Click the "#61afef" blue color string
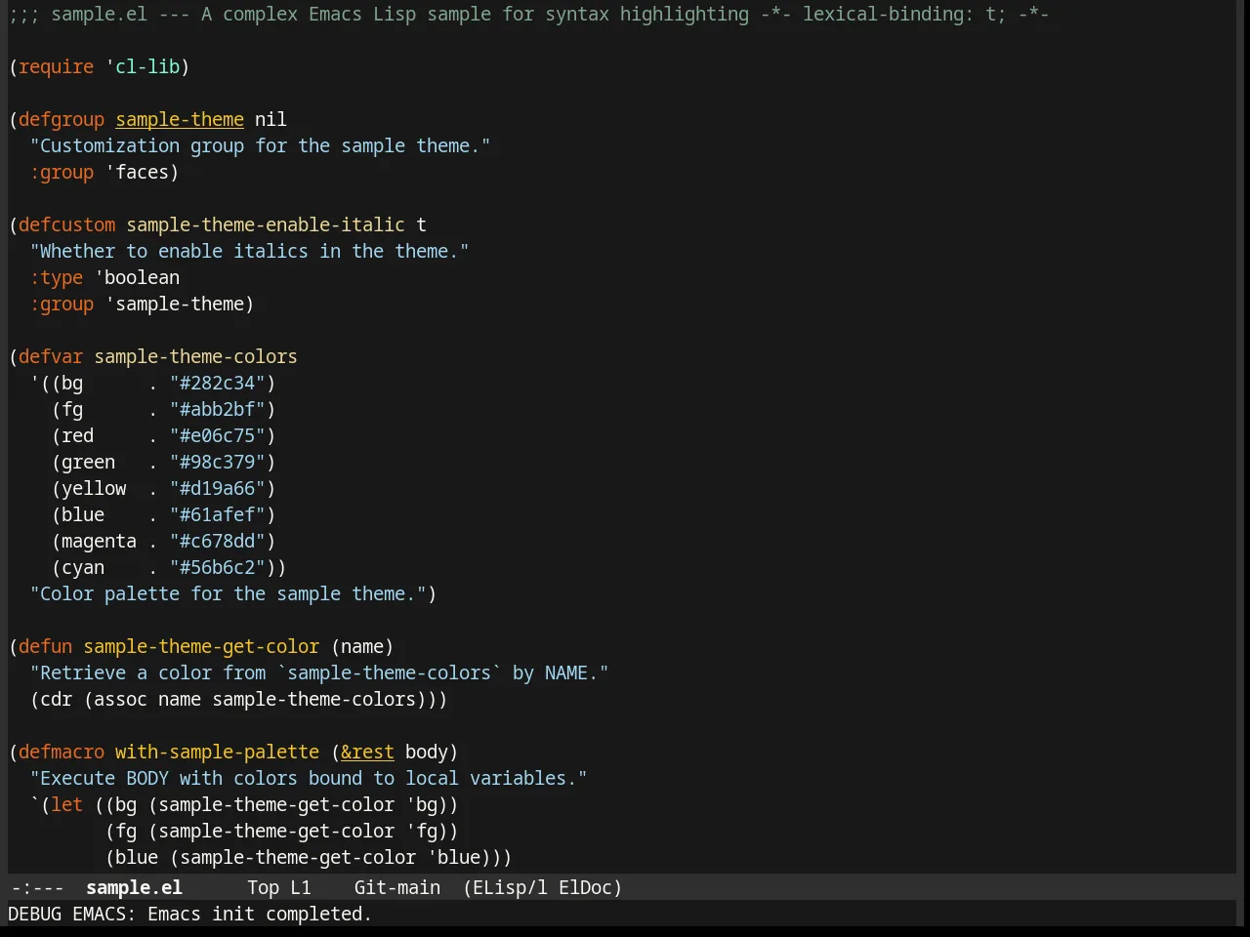 pyautogui.click(x=217, y=514)
